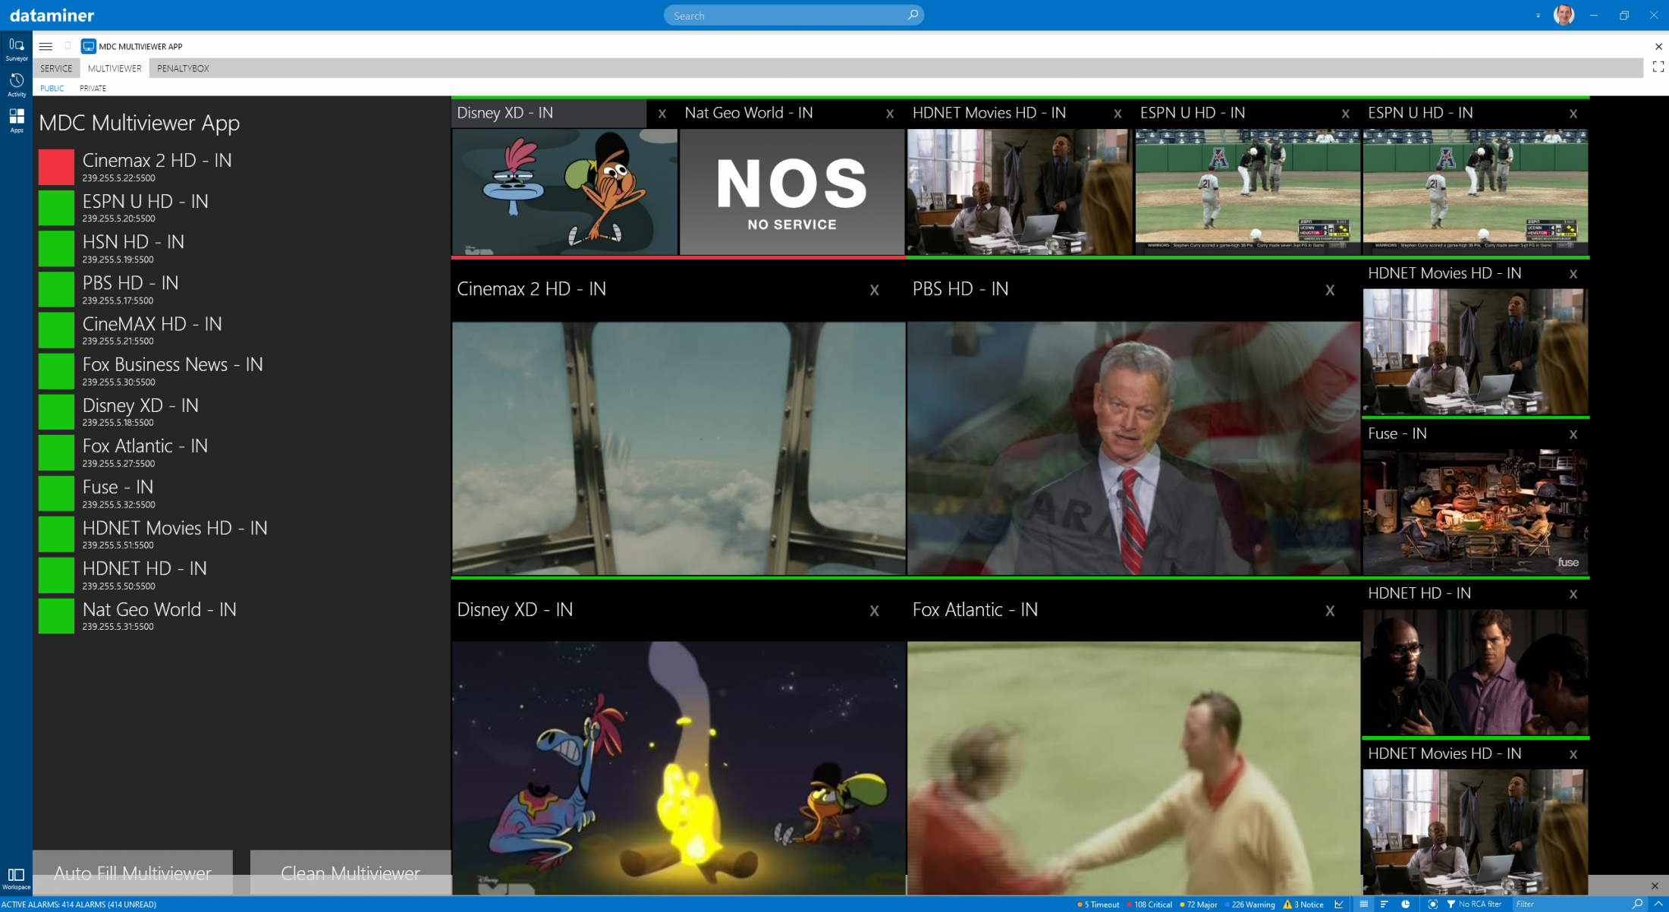Click the Cinemax 2 HD video thumbnail
The height and width of the screenshot is (912, 1669).
pyautogui.click(x=678, y=448)
